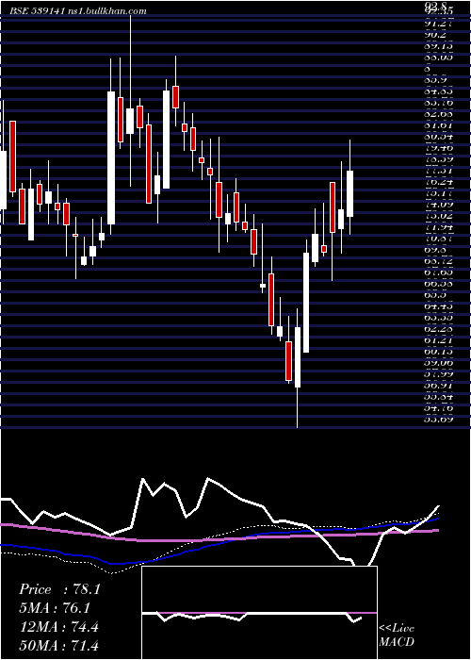
Task: Click the 85.9 price axis label
Action: pyautogui.click(x=435, y=80)
